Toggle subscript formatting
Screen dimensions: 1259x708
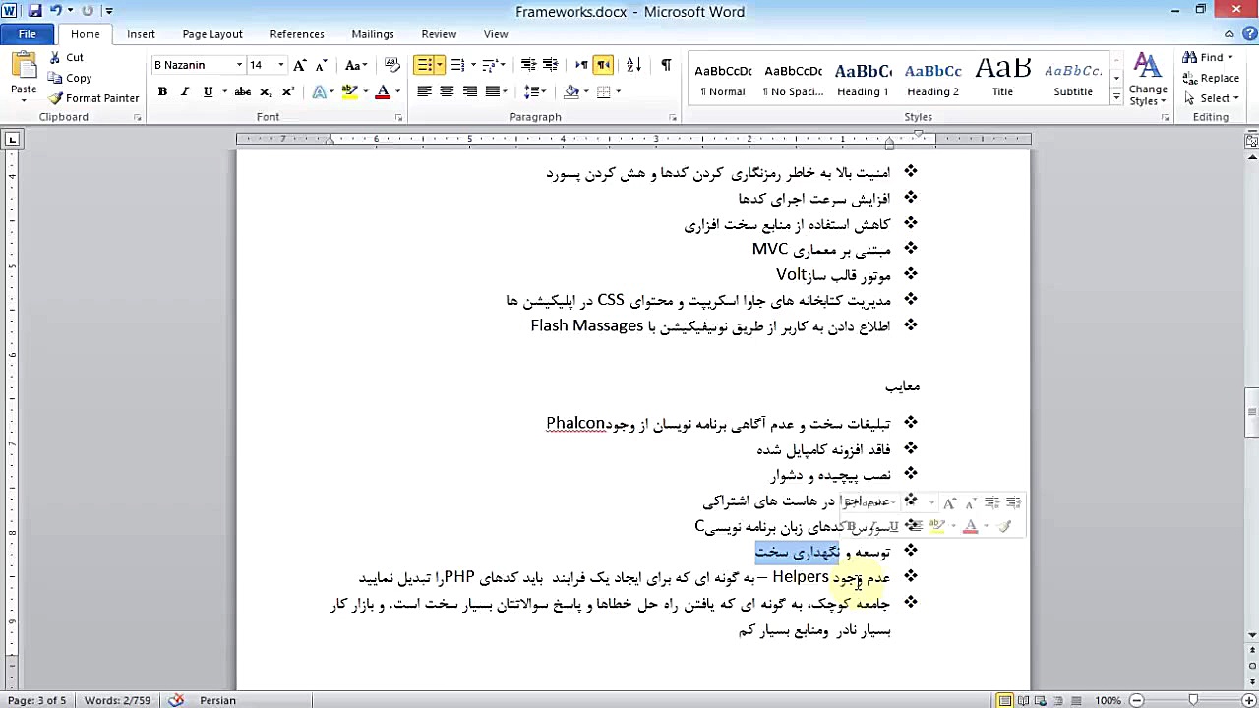264,91
